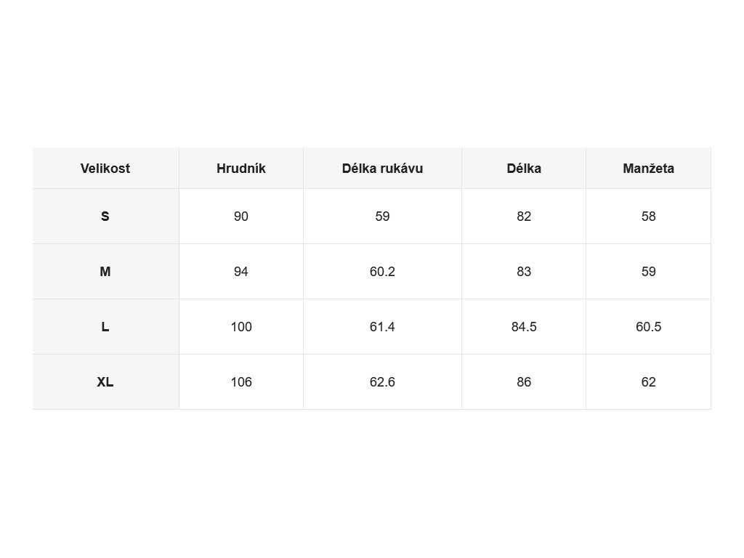Select the S size row label

tap(105, 217)
